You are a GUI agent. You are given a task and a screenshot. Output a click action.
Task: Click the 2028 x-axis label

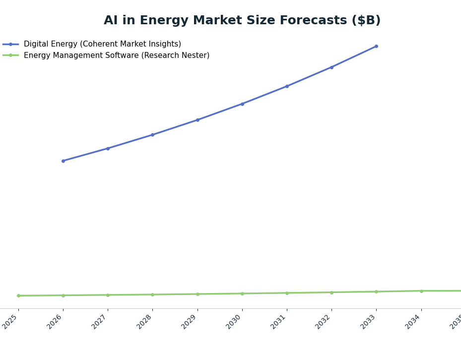click(x=144, y=322)
